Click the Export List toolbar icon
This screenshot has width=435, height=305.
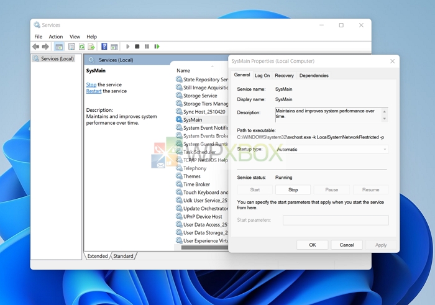91,47
